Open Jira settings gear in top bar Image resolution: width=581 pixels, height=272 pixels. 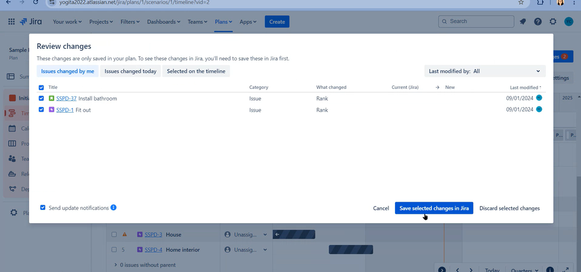pos(553,22)
